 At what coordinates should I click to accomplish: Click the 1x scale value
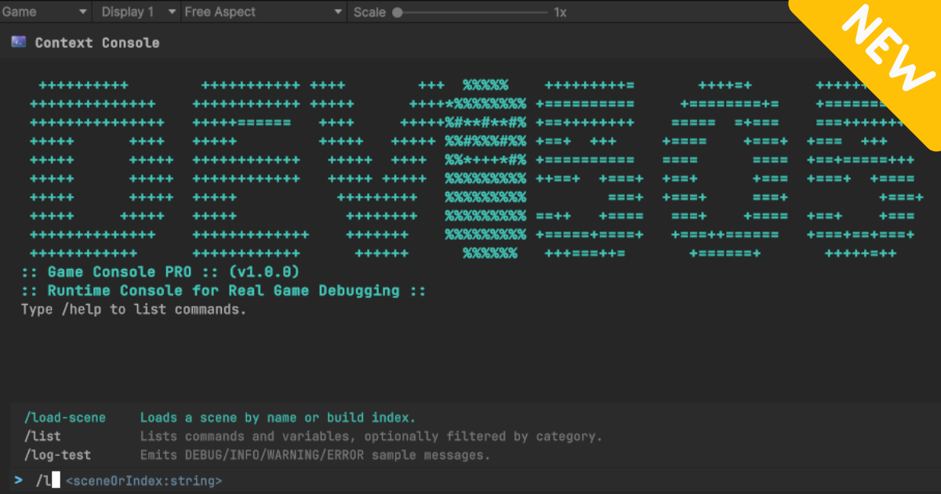(560, 13)
